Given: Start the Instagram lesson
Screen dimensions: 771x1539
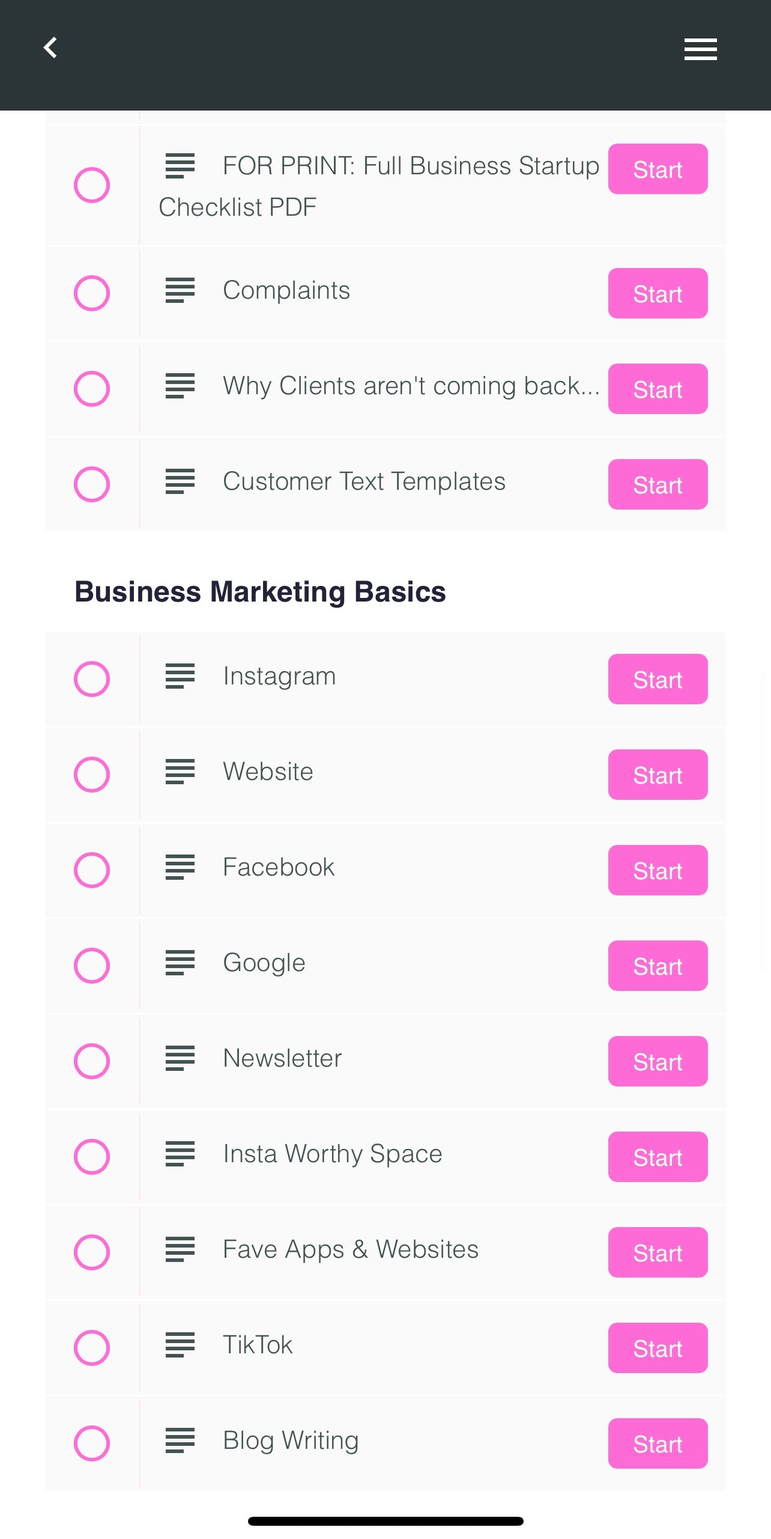Looking at the screenshot, I should coord(658,680).
